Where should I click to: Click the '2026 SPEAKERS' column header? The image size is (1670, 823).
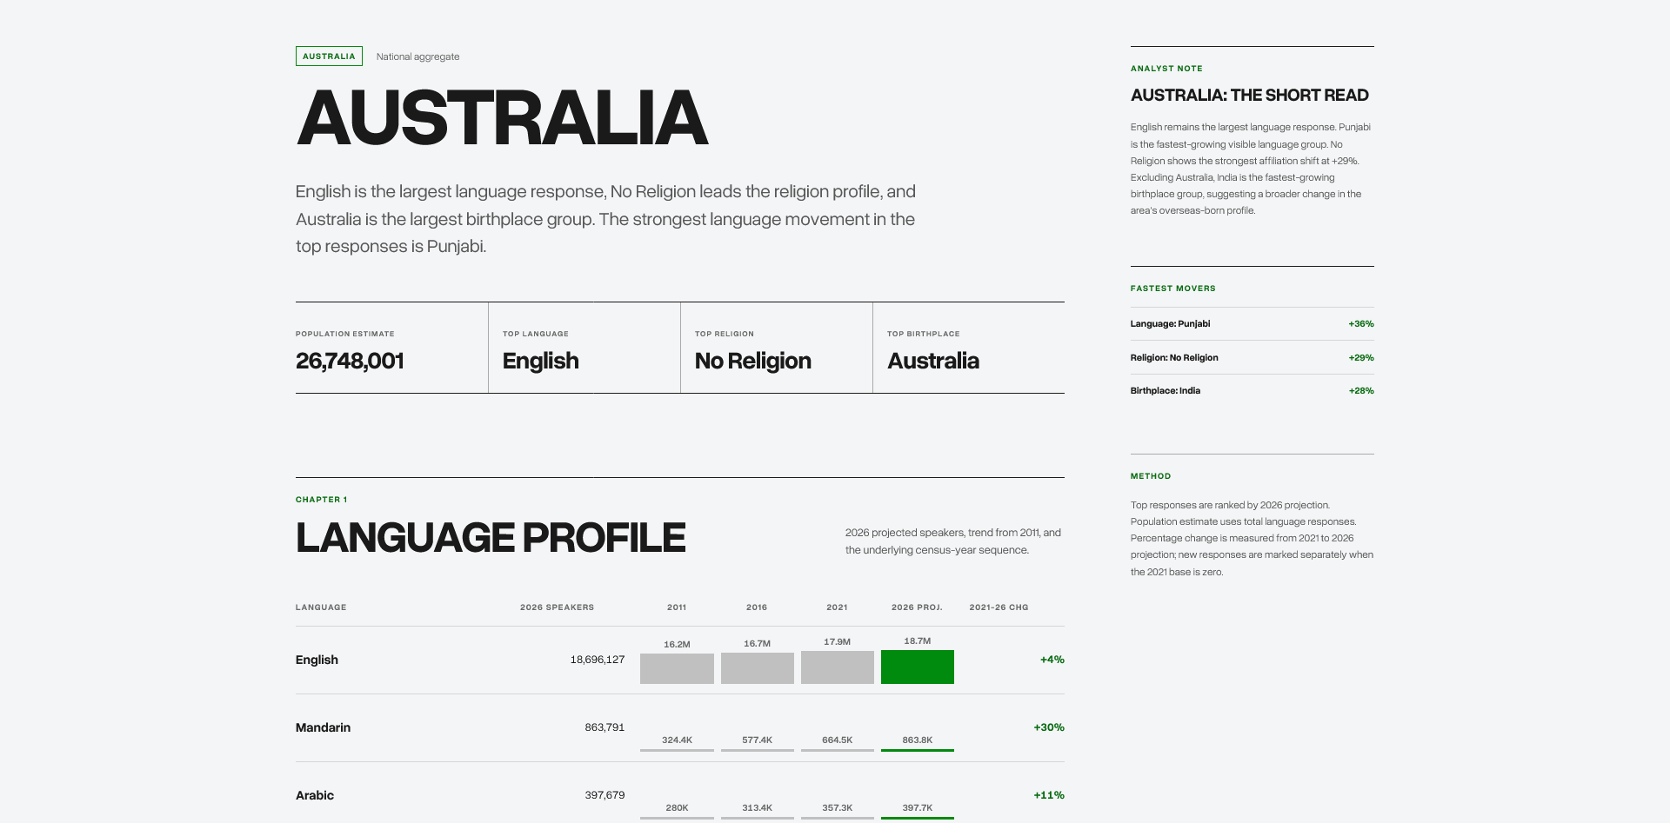557,607
